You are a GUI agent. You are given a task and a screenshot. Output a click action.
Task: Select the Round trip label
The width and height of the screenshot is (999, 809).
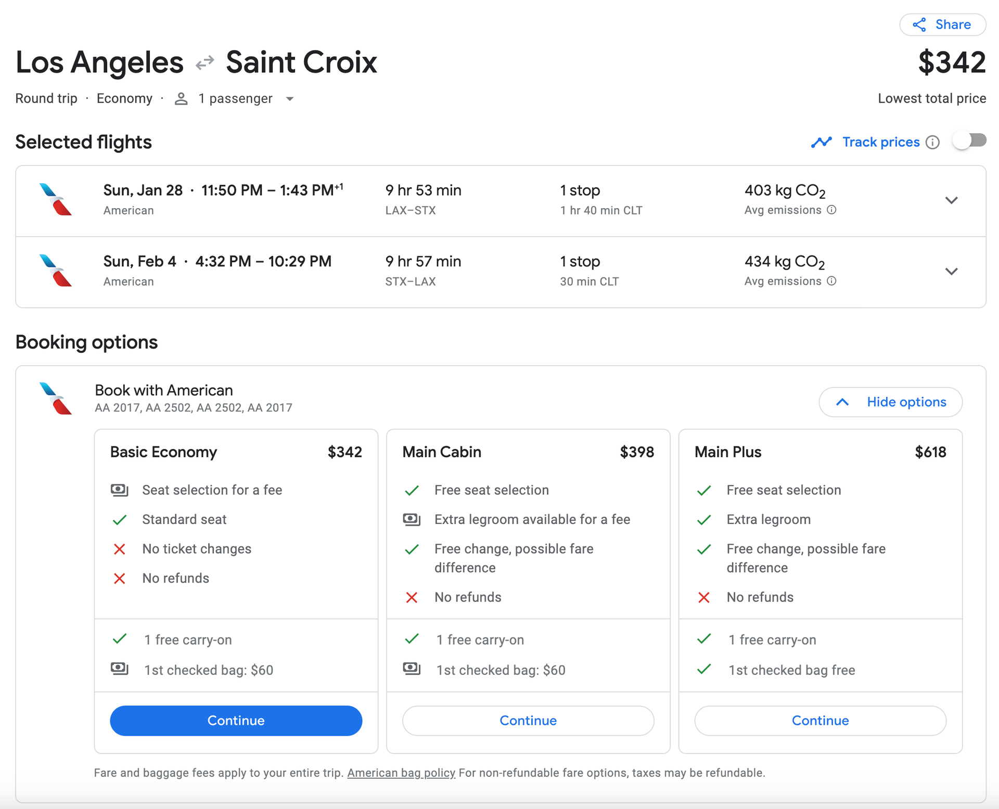tap(46, 98)
